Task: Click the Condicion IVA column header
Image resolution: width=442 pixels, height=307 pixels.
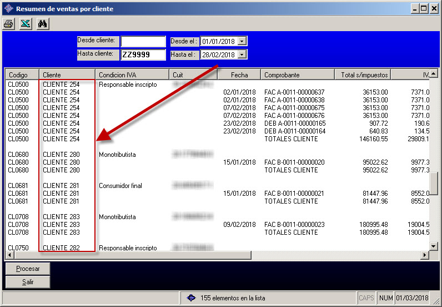Action: pos(132,75)
